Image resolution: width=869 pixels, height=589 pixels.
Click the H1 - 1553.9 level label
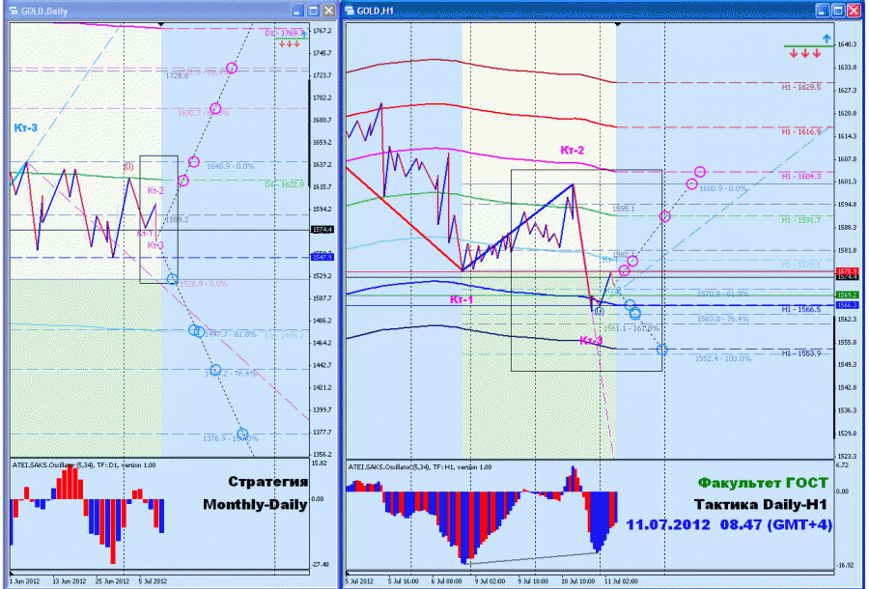(801, 353)
